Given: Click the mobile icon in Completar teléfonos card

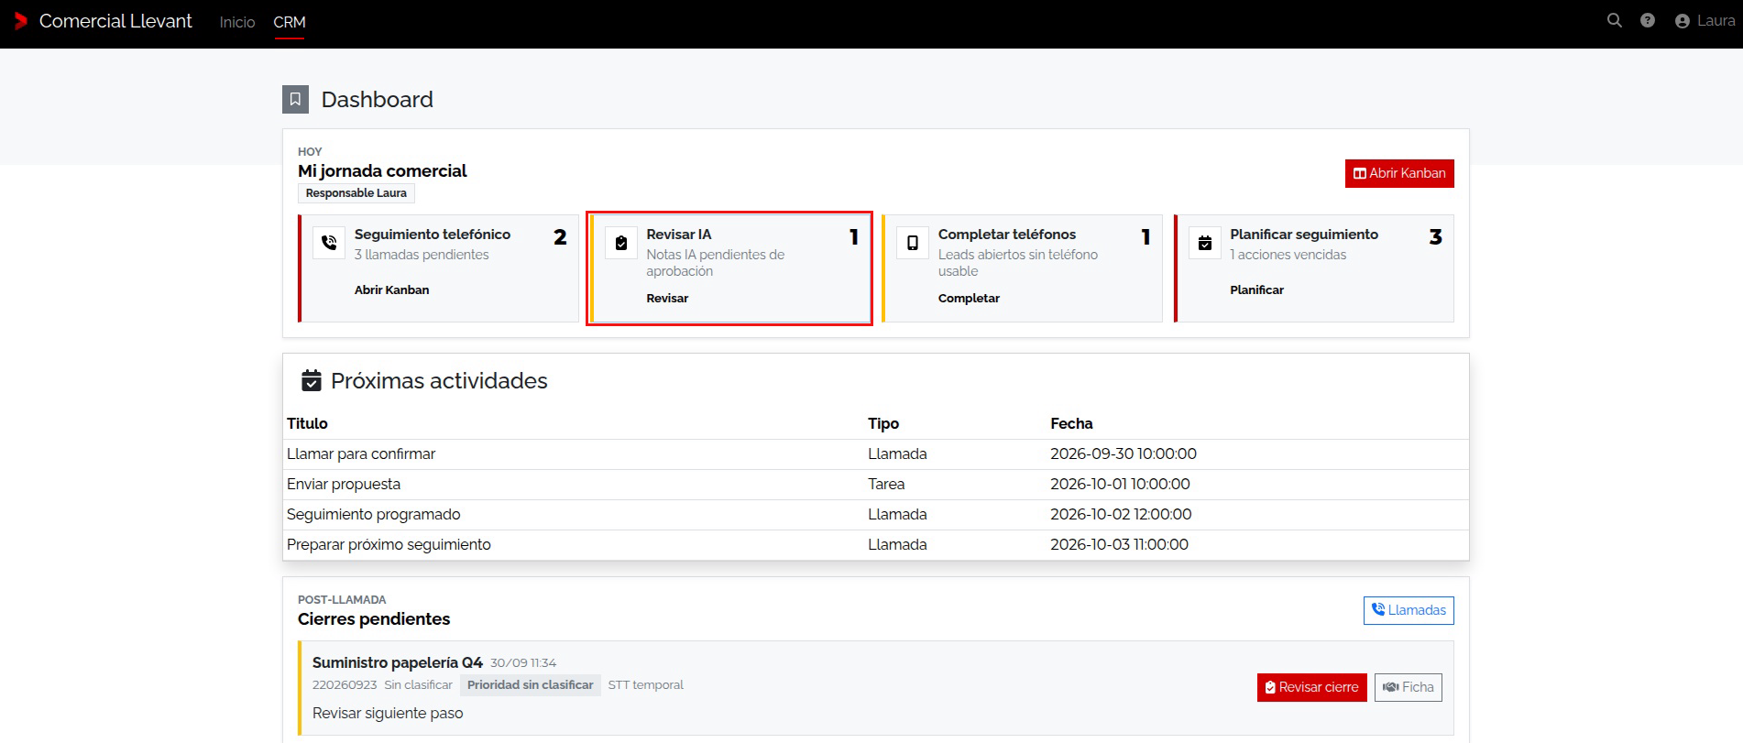Looking at the screenshot, I should tap(913, 243).
